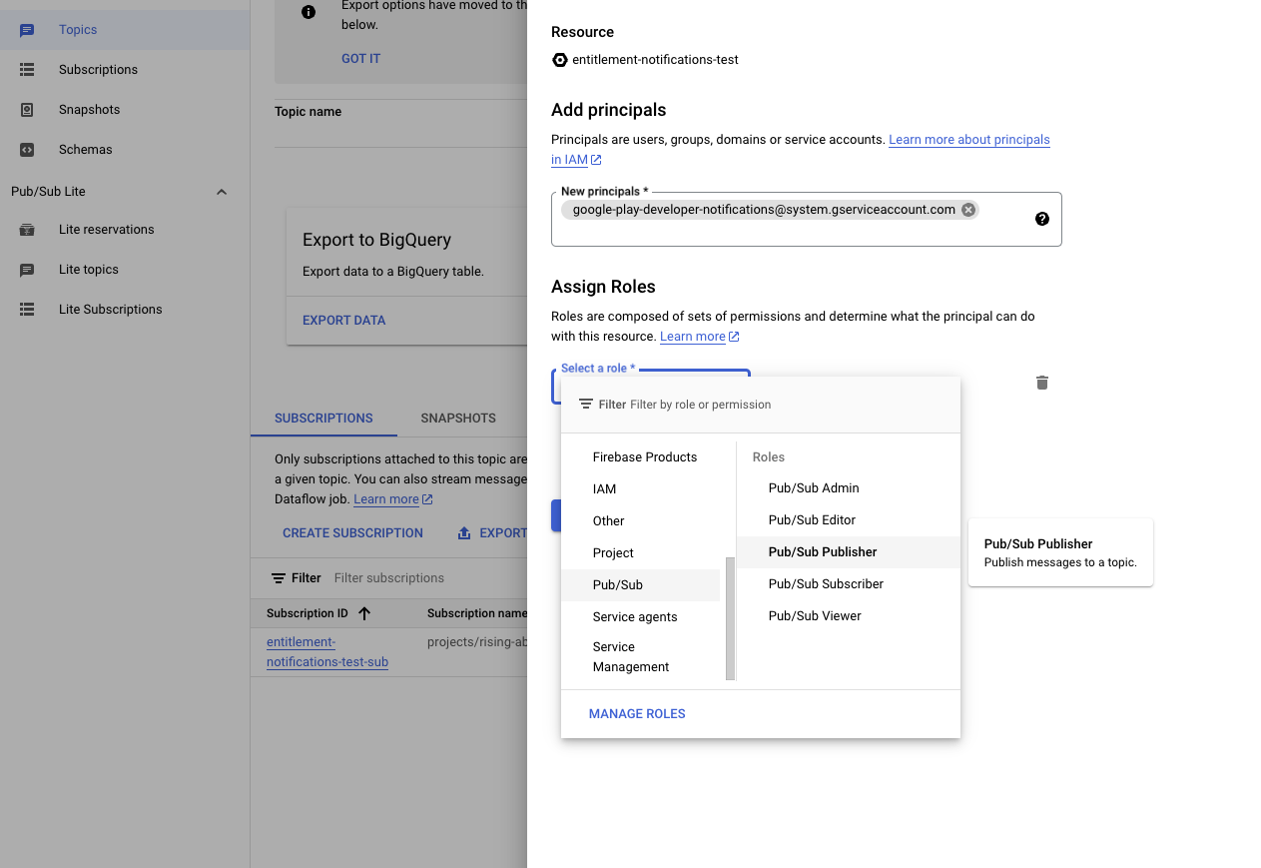Select the Pub/Sub Editor role
This screenshot has width=1261, height=868.
click(849, 520)
